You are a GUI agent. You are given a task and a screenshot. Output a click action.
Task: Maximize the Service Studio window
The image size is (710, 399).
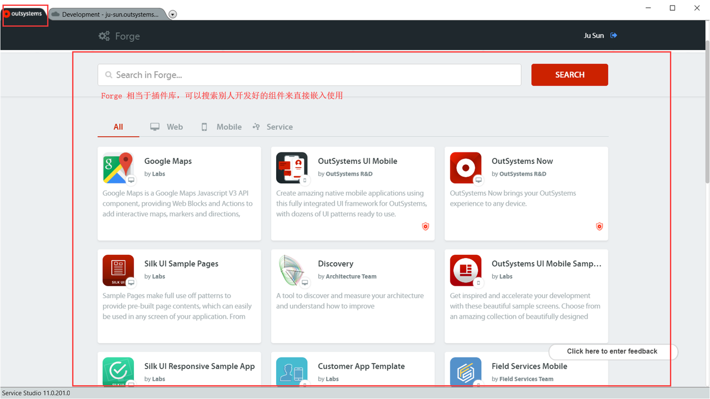tap(672, 8)
